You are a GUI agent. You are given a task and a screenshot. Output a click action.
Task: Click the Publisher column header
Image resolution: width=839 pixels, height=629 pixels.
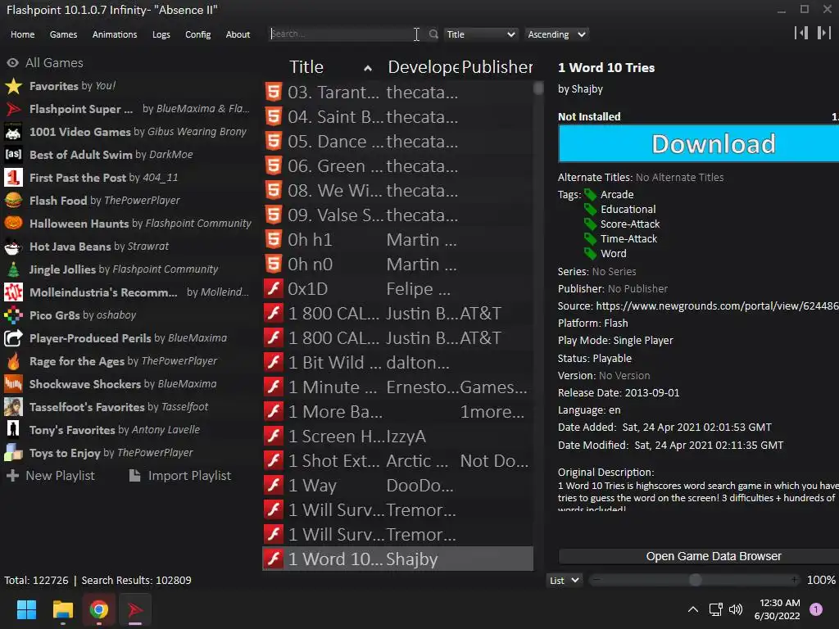497,67
